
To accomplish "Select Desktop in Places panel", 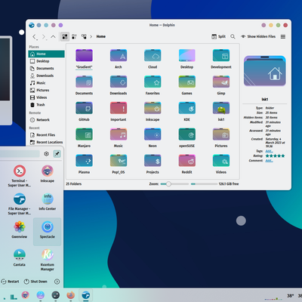I will tap(46, 61).
